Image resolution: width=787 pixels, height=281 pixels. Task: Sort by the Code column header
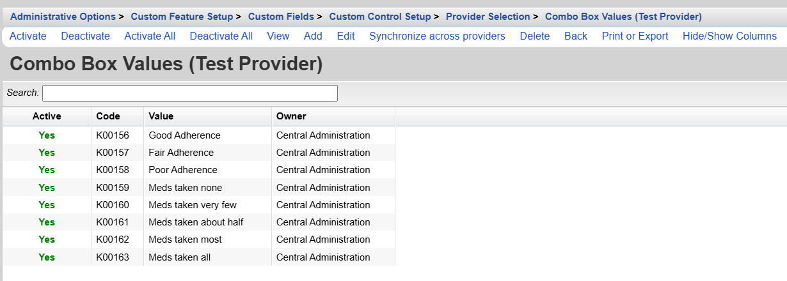click(108, 116)
